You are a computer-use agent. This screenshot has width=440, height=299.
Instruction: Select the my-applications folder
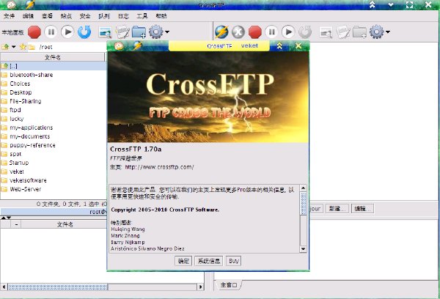54,128
